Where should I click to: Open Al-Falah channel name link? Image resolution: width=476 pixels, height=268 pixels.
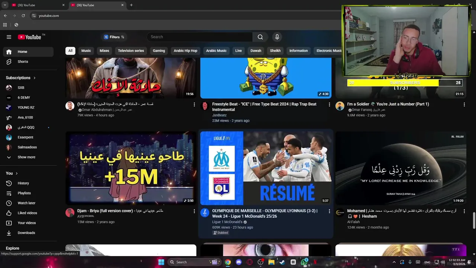click(354, 222)
